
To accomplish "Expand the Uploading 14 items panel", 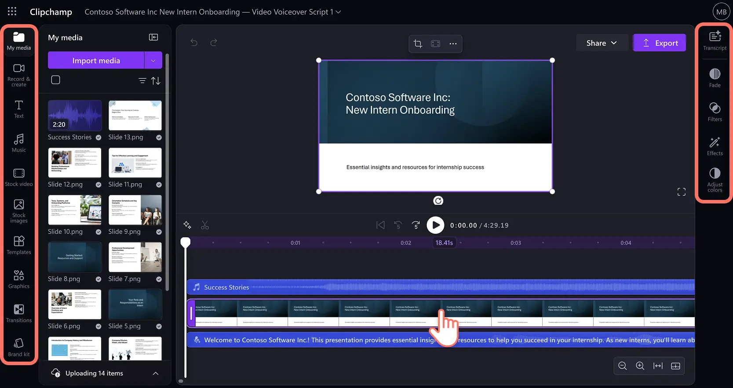I will tap(155, 373).
